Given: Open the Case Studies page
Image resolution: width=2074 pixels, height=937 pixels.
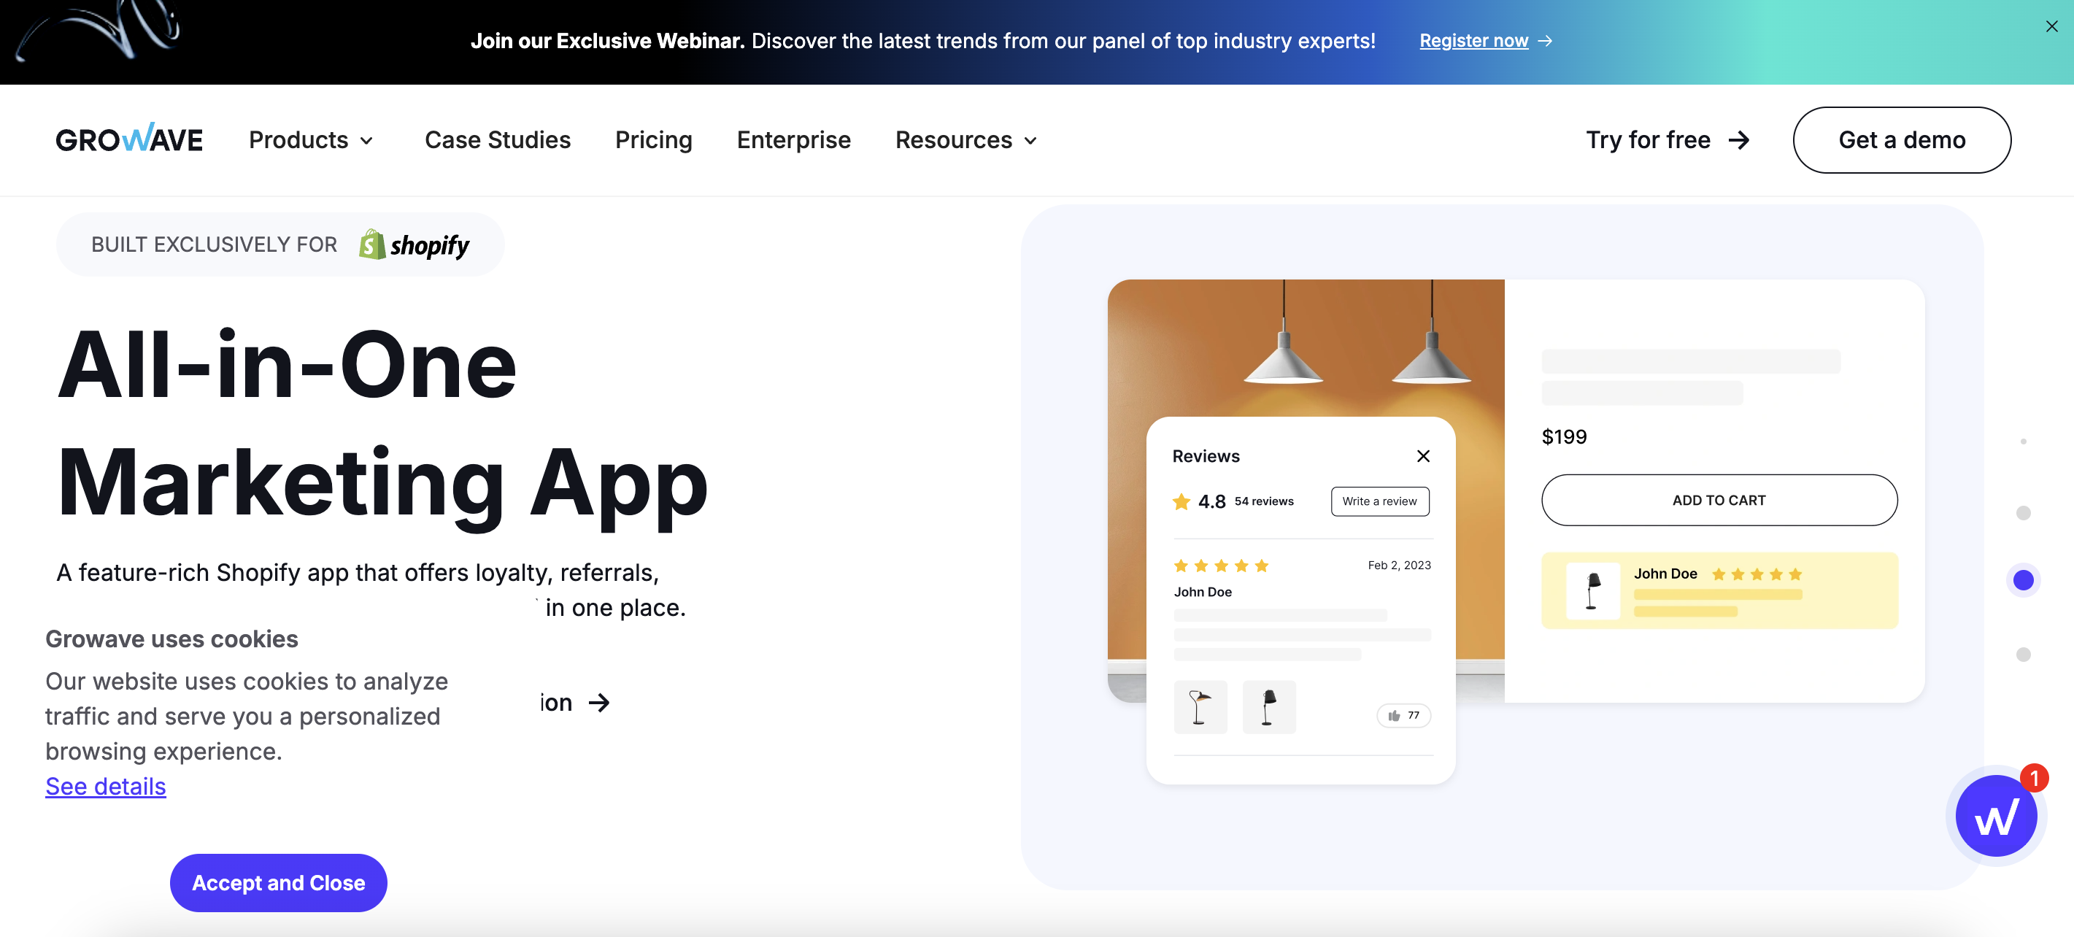Looking at the screenshot, I should [498, 140].
